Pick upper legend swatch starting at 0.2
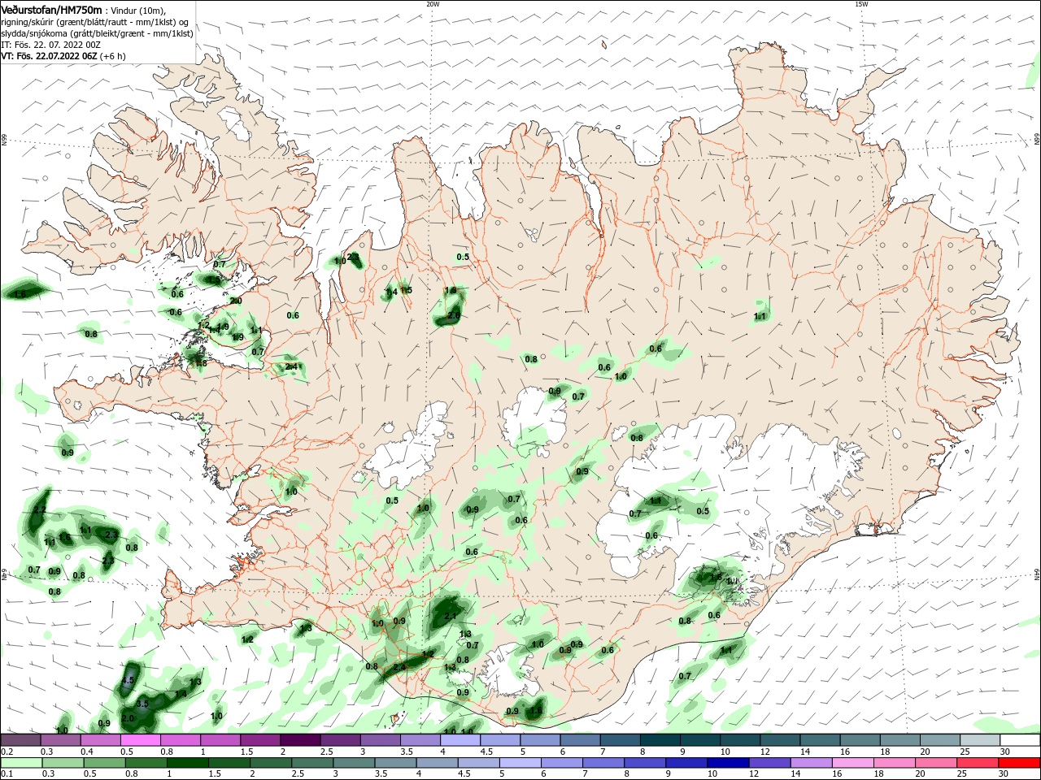The width and height of the screenshot is (1041, 780). [x=20, y=739]
